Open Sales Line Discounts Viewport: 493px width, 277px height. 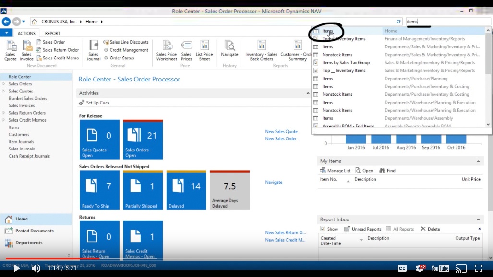(126, 42)
